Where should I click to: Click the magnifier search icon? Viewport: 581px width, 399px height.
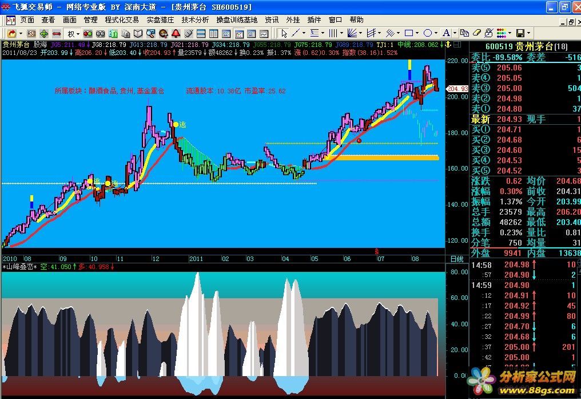point(150,33)
